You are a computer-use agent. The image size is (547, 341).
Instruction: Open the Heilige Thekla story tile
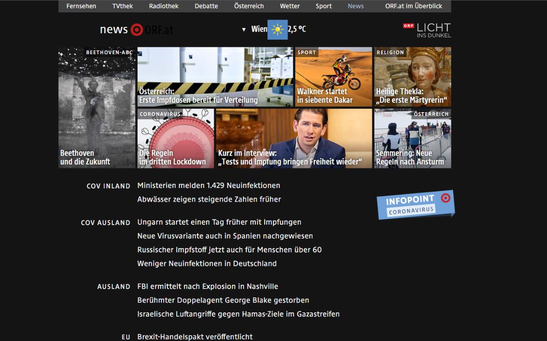tap(413, 77)
